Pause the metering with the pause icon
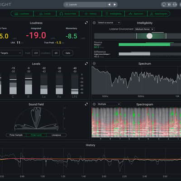The height and width of the screenshot is (181, 181). (169, 5)
